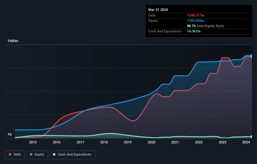This screenshot has width=257, height=164.
Task: Click the 2017 x-axis label
Action: (80, 142)
